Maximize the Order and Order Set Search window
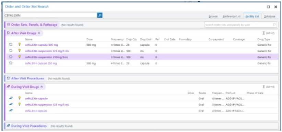 coord(268,7)
